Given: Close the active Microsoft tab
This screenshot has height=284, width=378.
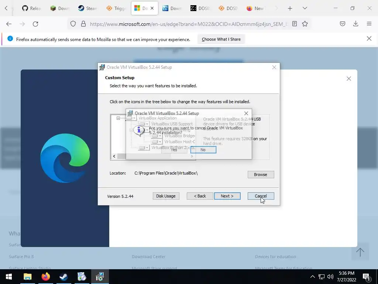Looking at the screenshot, I should [x=152, y=8].
